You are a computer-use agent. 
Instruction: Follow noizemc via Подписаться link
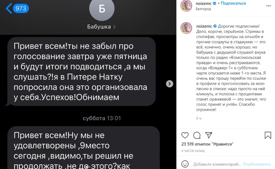(233, 3)
